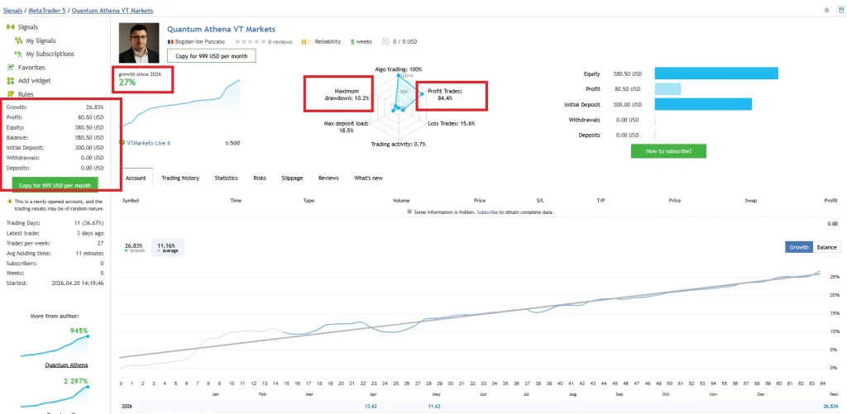Click the author profile photo

pyautogui.click(x=139, y=43)
